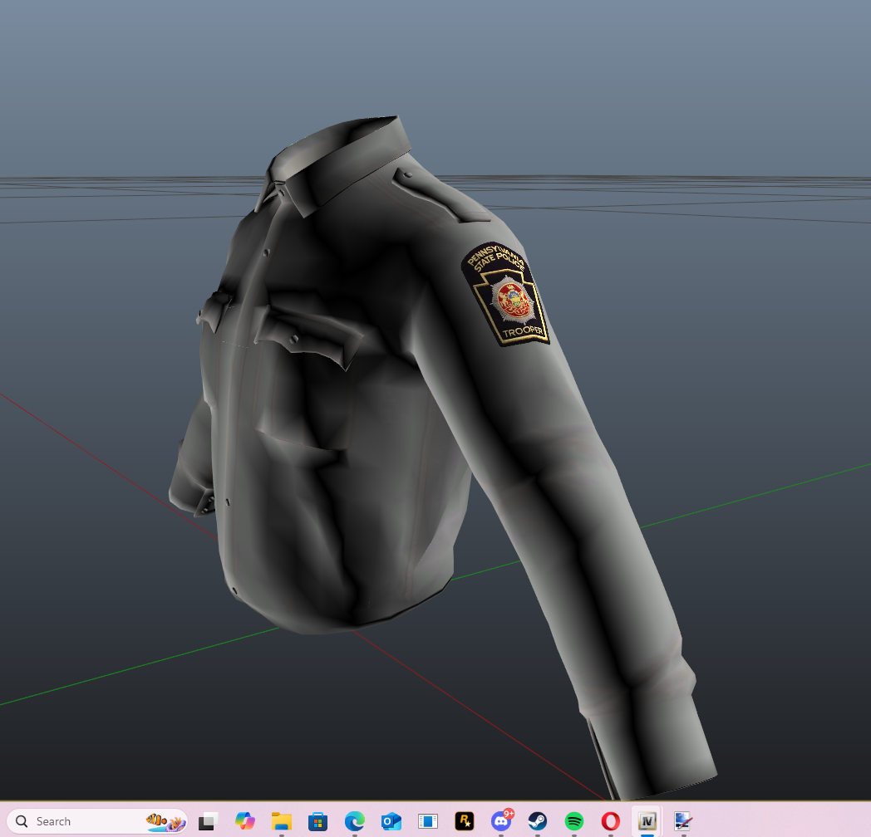Viewport: 871px width, 837px height.
Task: Launch Microsoft Copilot from the taskbar
Action: (x=244, y=821)
